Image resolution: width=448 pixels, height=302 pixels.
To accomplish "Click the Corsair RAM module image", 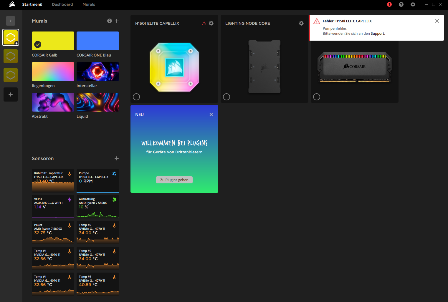I will [355, 67].
